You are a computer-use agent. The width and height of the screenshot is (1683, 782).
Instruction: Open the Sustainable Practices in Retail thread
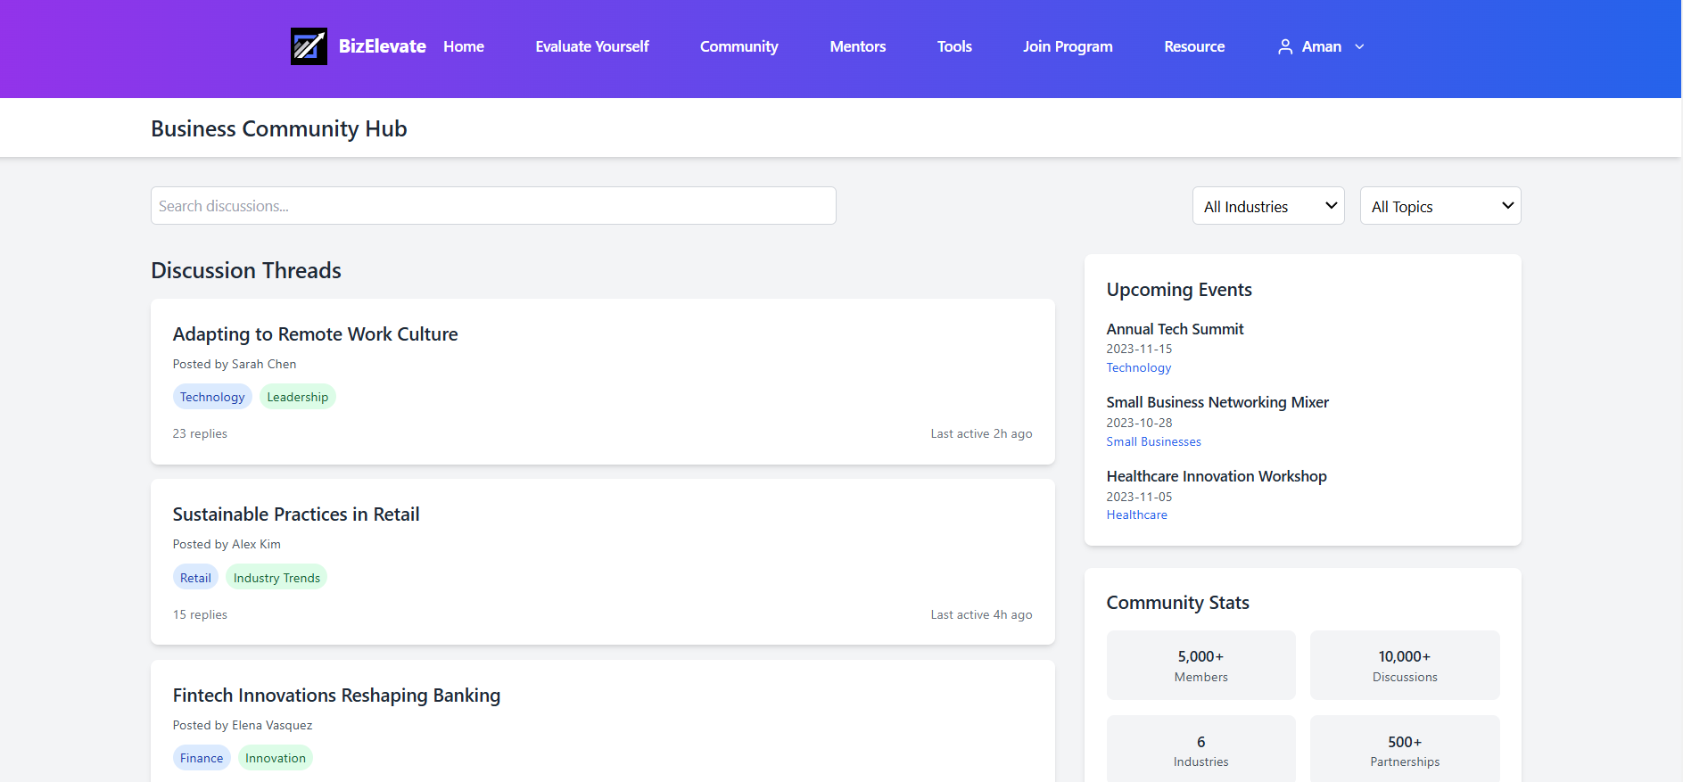(x=296, y=514)
